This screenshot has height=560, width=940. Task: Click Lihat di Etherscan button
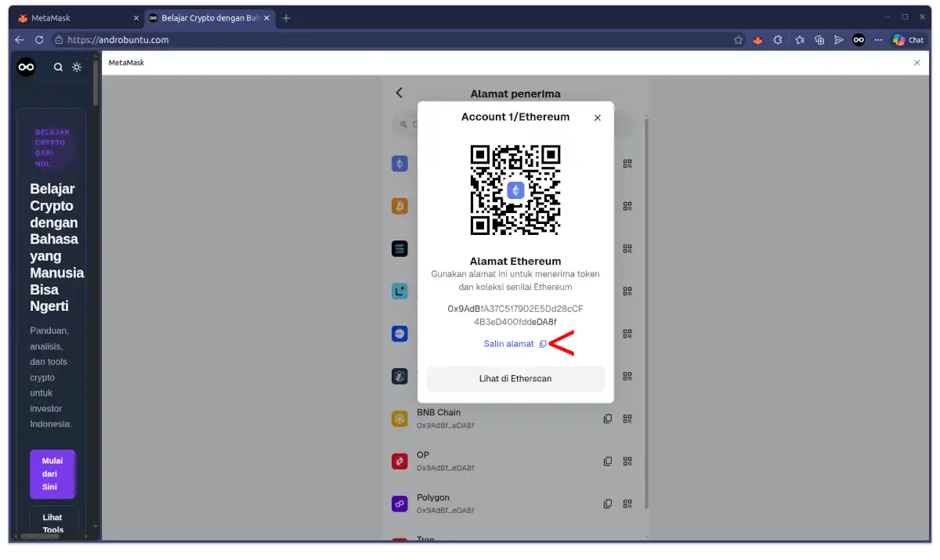(515, 378)
